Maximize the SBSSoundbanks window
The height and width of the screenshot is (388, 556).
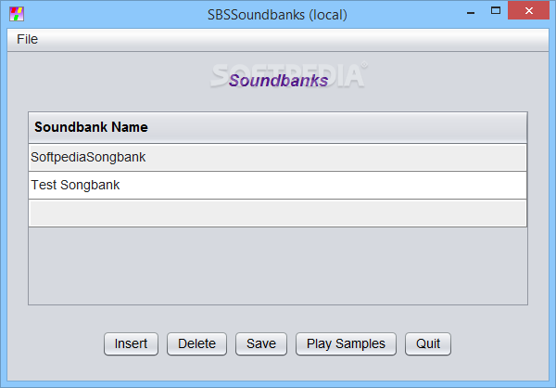coord(496,10)
